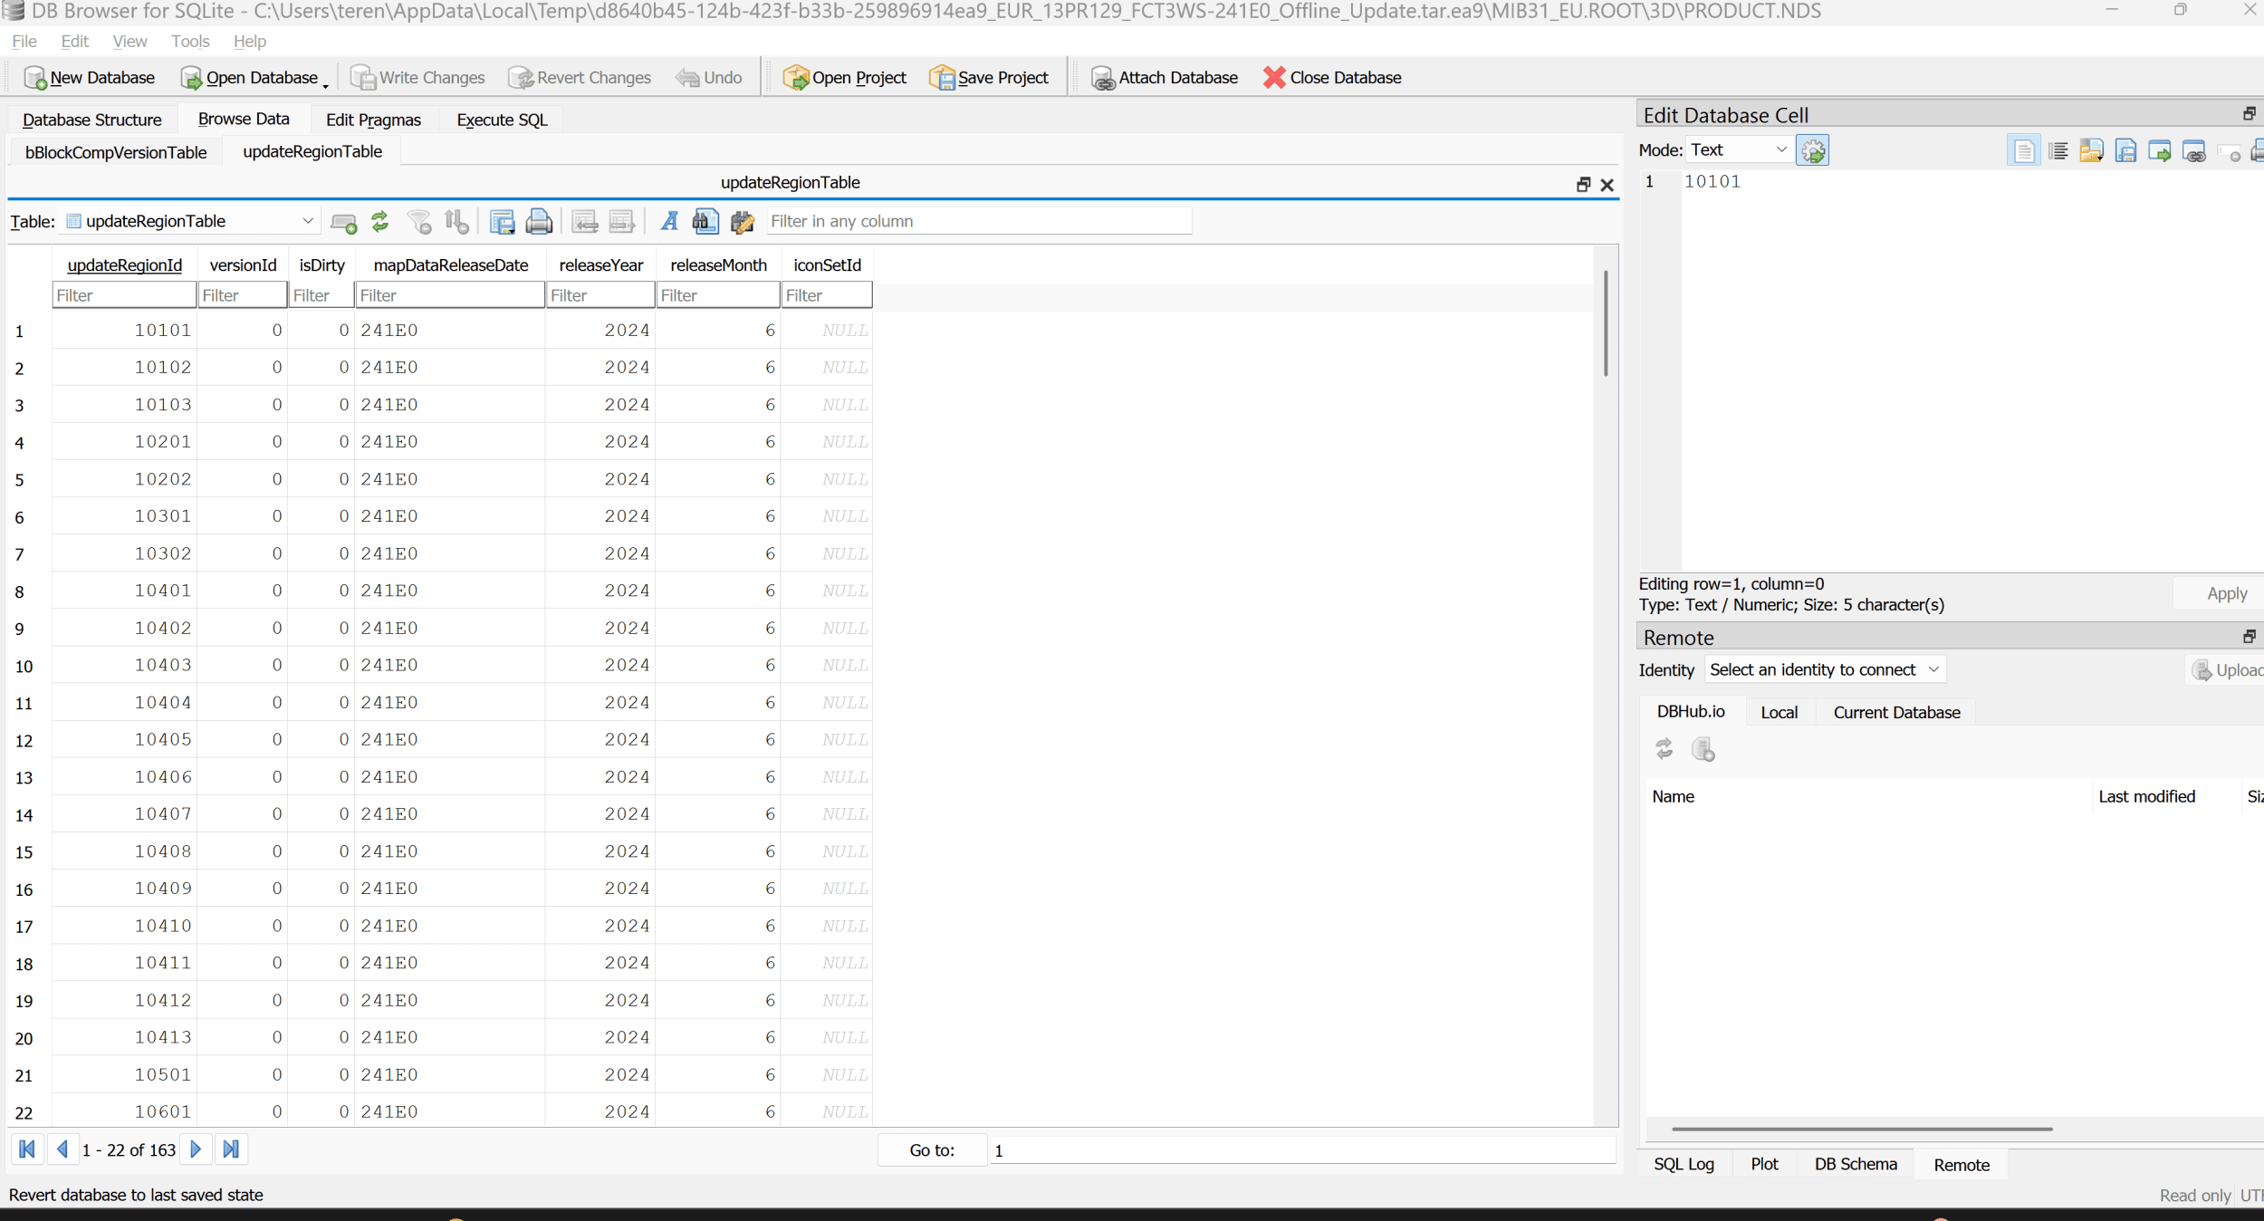Click the insert new record icon
Viewport: 2264px width, 1221px height.
344,221
